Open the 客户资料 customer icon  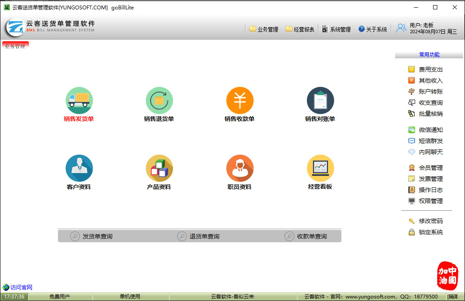coord(79,168)
